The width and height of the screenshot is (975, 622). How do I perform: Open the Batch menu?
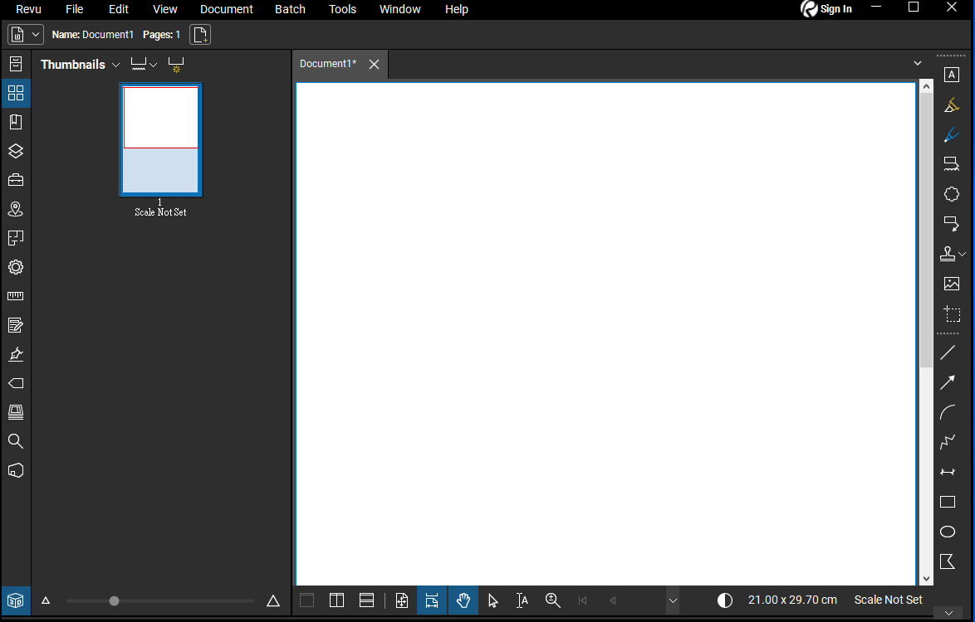290,9
